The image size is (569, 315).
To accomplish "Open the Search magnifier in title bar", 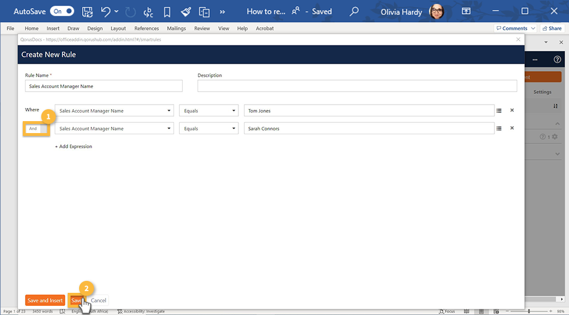I will 354,11.
